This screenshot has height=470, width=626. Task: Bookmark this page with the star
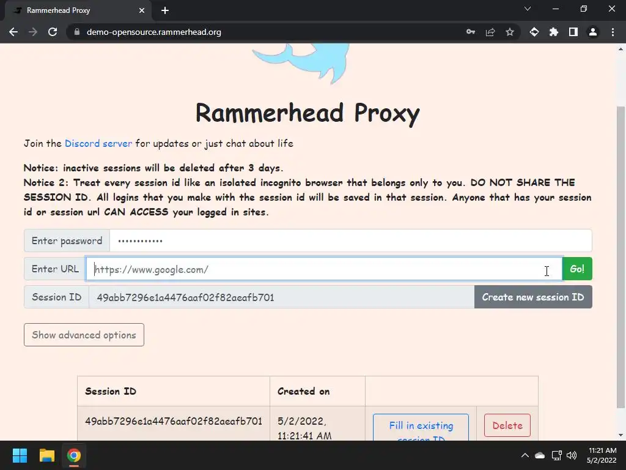510,32
